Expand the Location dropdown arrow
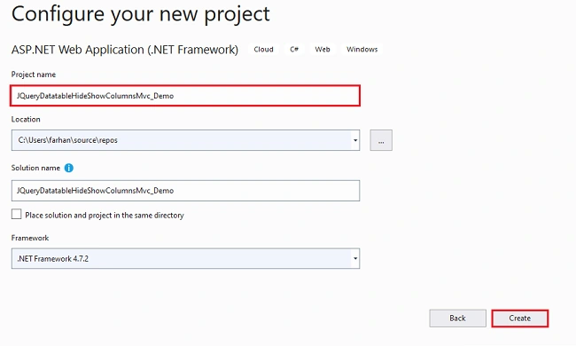This screenshot has height=346, width=576. pyautogui.click(x=355, y=140)
